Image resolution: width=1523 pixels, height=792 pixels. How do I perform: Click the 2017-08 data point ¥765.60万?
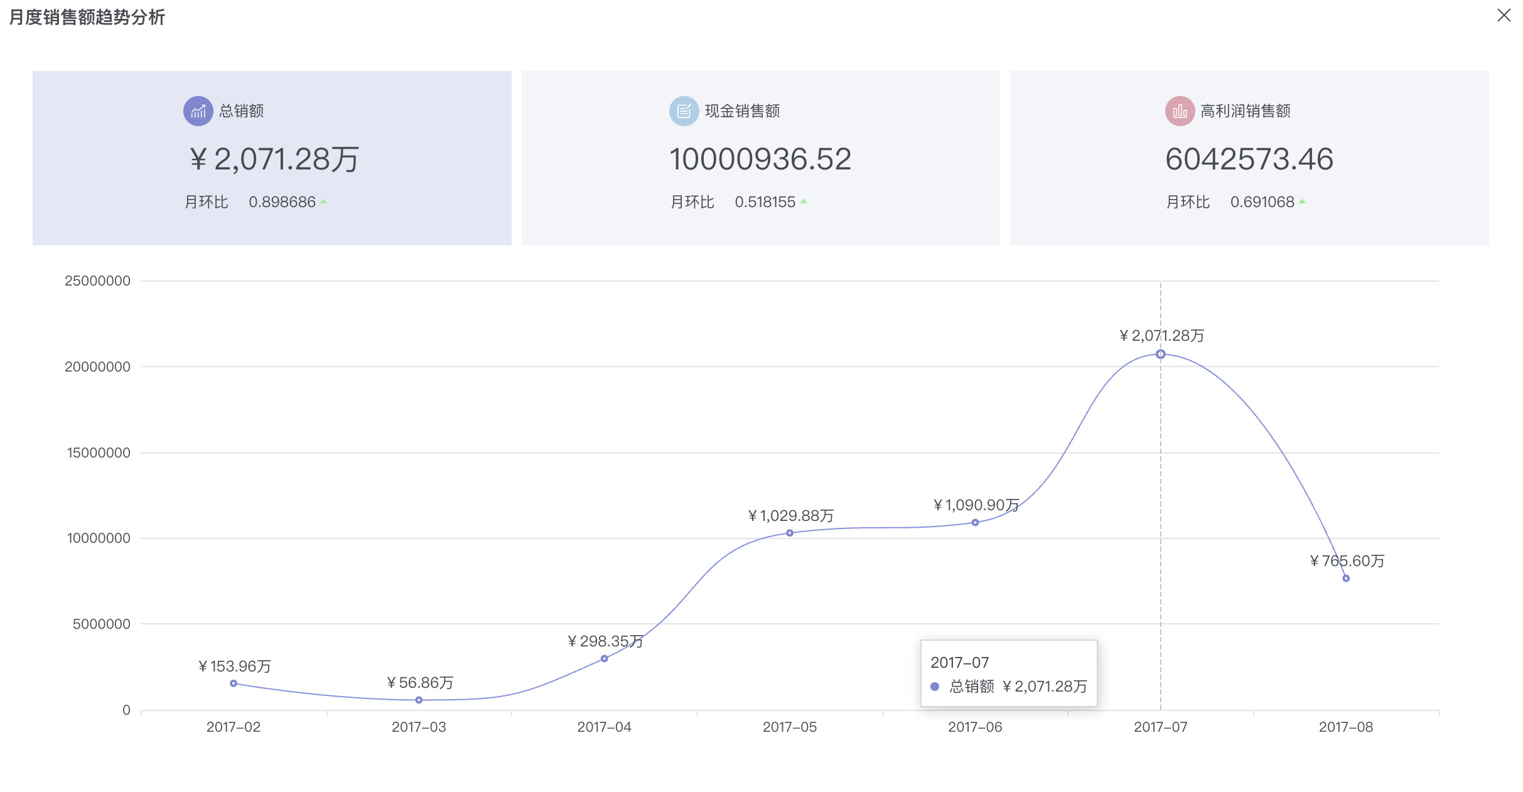pyautogui.click(x=1346, y=578)
